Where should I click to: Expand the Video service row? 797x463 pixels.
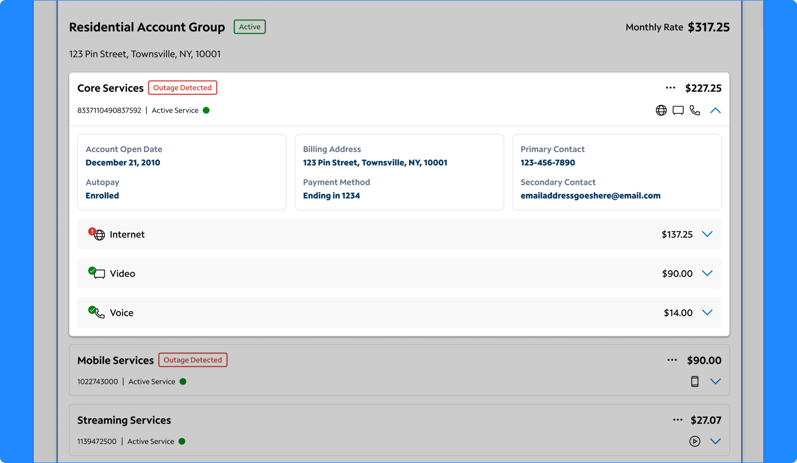707,273
